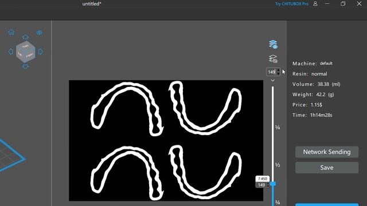Image resolution: width=367 pixels, height=206 pixels.
Task: Click the Network Sending button
Action: click(327, 152)
